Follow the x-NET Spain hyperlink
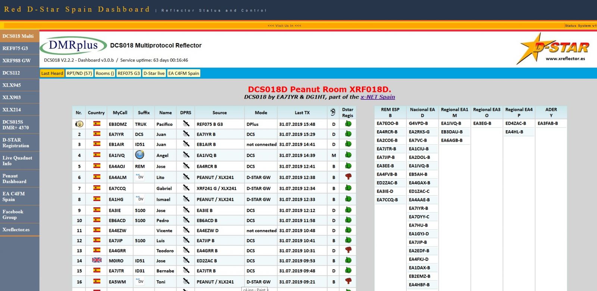 click(x=378, y=97)
